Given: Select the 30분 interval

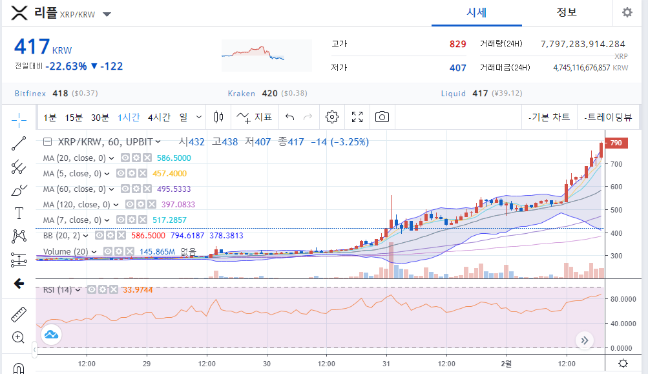Looking at the screenshot, I should [x=100, y=118].
